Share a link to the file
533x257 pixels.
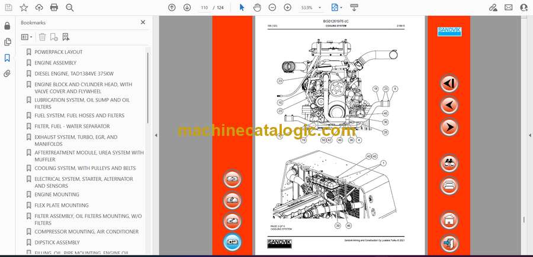click(493, 8)
